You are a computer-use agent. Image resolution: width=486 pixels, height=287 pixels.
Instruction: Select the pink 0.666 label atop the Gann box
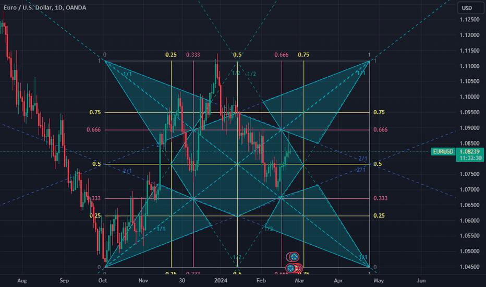point(281,55)
